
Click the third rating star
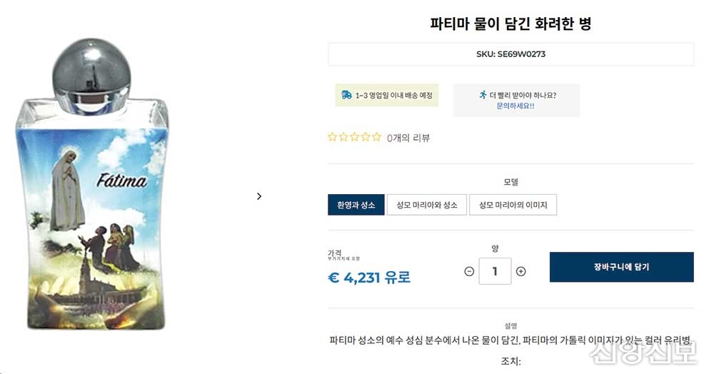(354, 137)
